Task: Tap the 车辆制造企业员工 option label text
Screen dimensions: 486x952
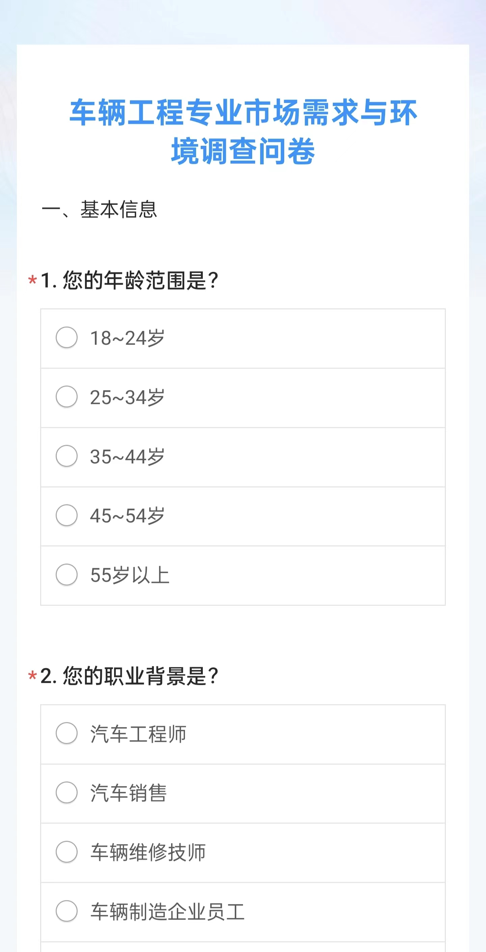Action: click(x=167, y=912)
